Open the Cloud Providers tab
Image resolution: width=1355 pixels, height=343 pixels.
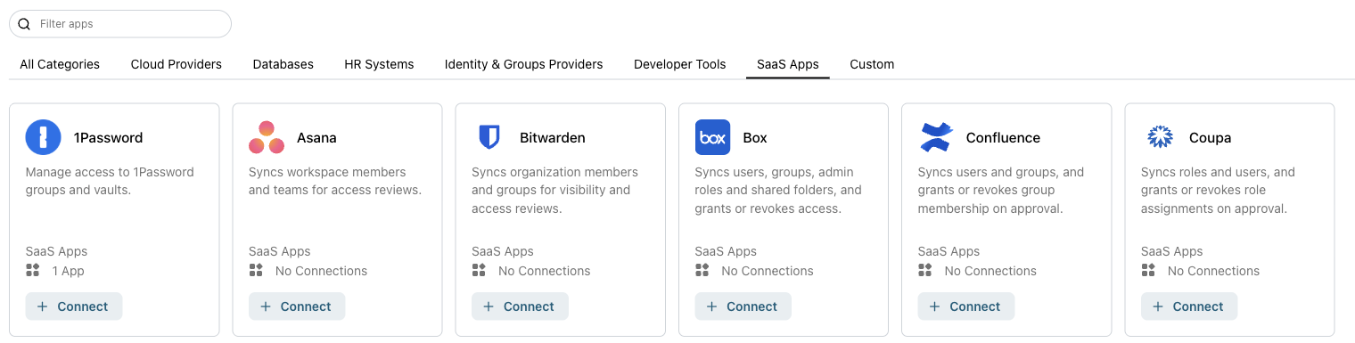click(177, 64)
